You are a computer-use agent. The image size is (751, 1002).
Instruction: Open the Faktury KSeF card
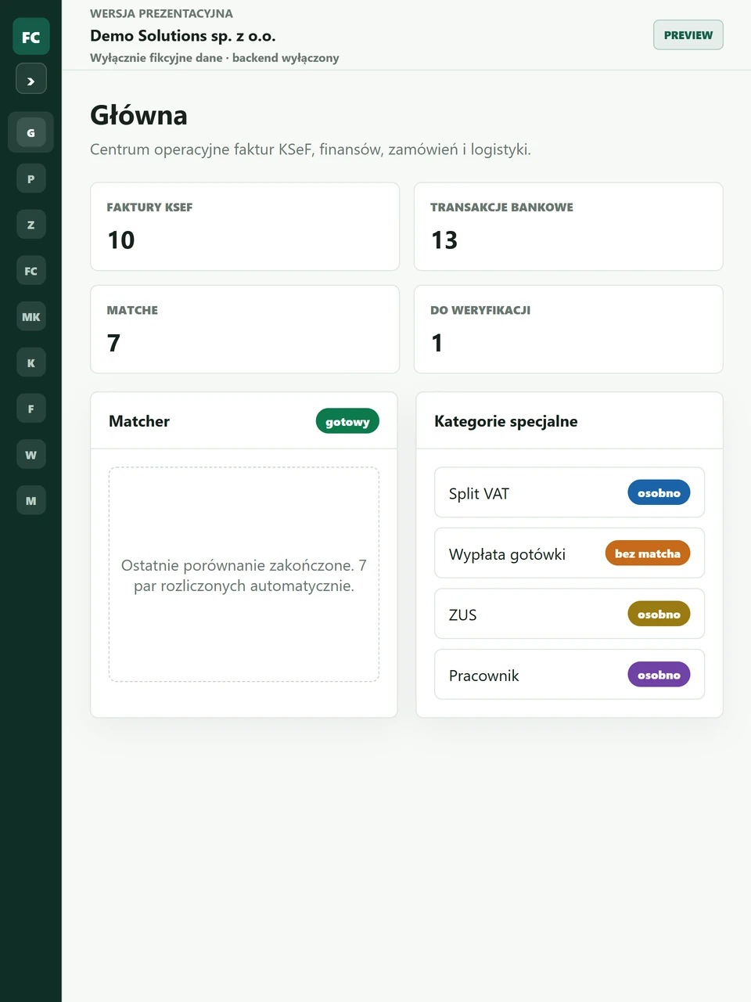245,226
